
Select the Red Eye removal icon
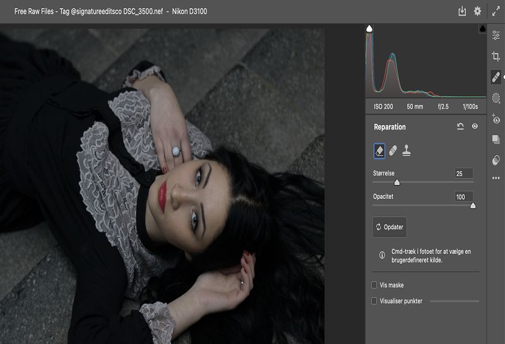496,119
